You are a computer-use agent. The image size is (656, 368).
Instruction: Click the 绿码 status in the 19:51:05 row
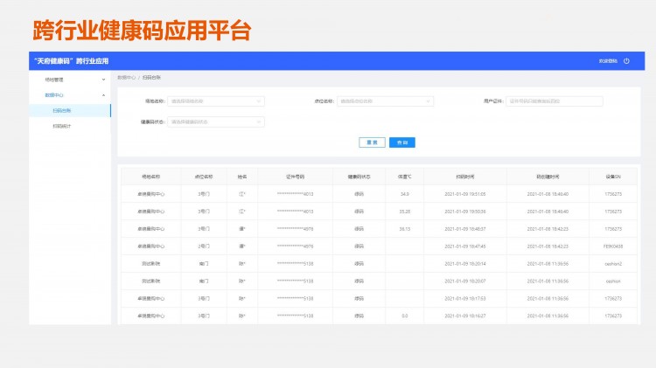coord(359,194)
